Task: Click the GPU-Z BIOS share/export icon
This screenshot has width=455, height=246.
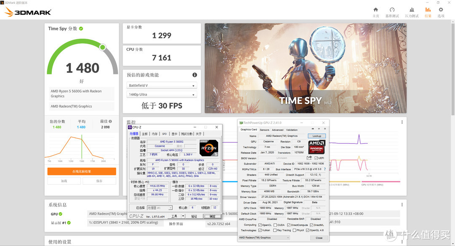Action: (309, 158)
